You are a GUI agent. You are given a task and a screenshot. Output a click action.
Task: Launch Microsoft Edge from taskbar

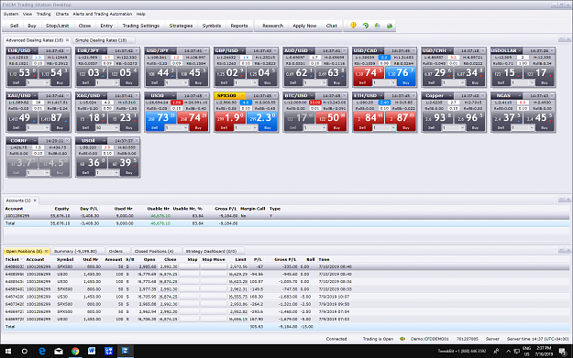[42, 351]
